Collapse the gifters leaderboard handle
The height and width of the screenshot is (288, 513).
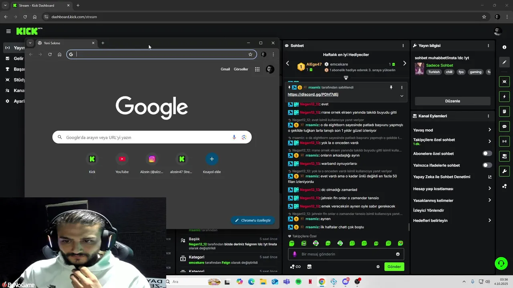point(346,78)
